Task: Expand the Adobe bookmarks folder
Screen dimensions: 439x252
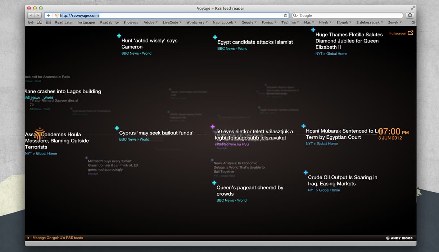Action: click(x=151, y=22)
